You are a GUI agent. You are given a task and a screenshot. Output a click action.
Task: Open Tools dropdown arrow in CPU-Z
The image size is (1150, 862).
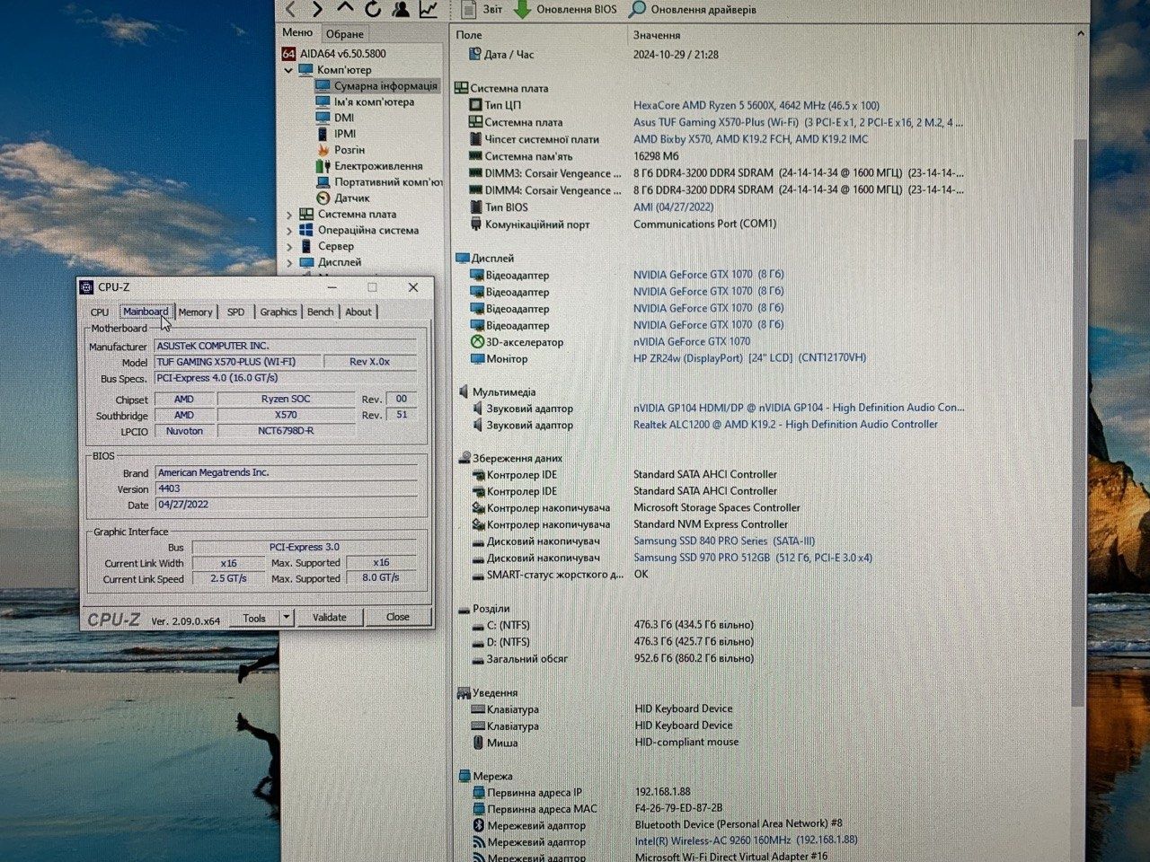[287, 618]
